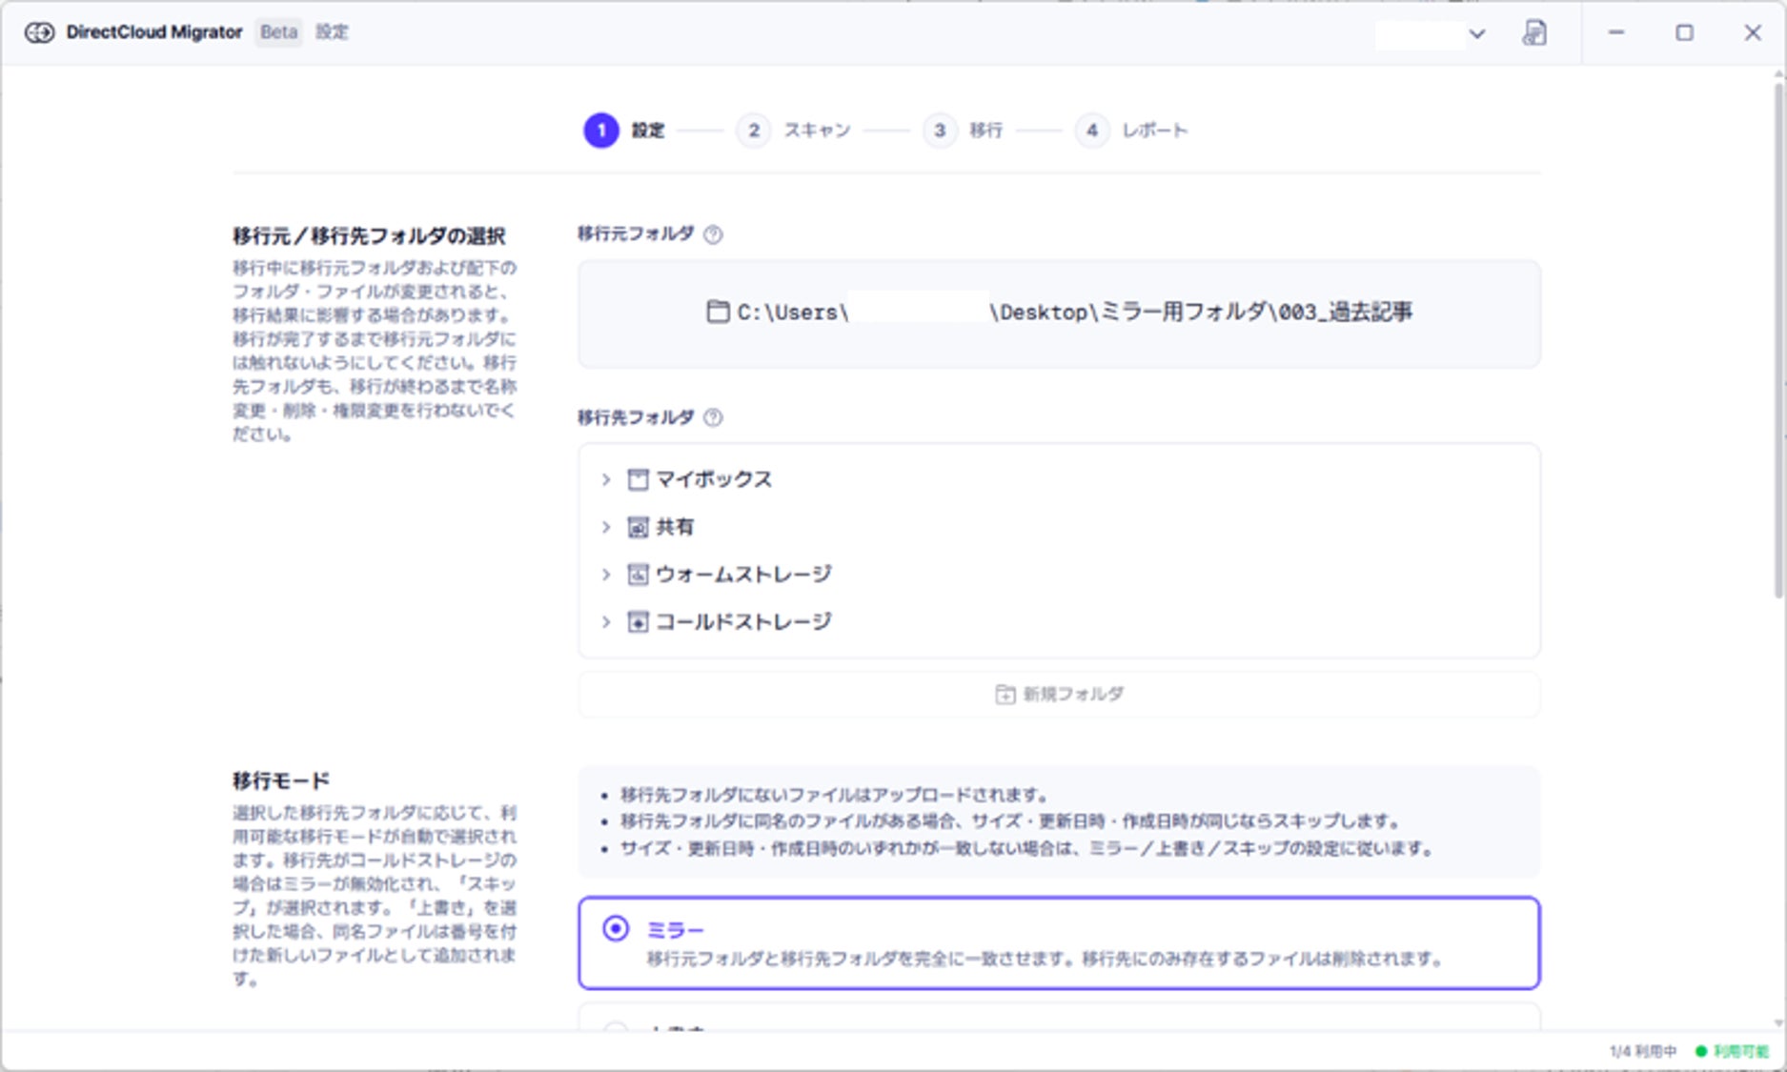
Task: Expand the マイボックス tree node
Action: (x=605, y=479)
